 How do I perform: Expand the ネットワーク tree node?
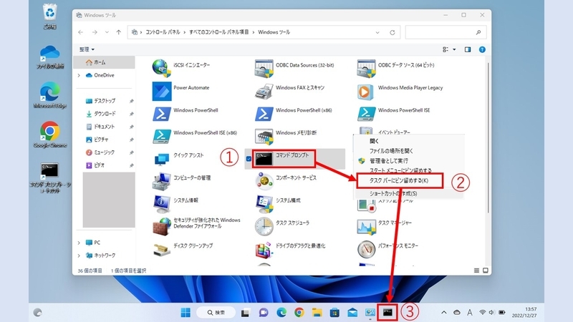(x=79, y=255)
